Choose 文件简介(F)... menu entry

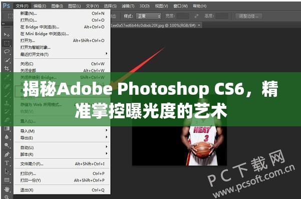(x=62, y=164)
